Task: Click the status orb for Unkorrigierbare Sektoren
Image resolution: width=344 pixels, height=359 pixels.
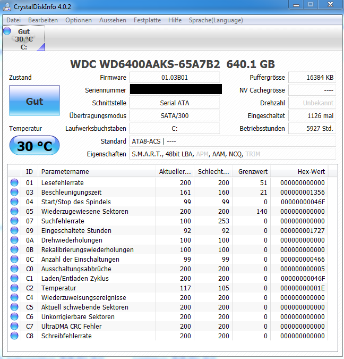Action: (x=14, y=316)
